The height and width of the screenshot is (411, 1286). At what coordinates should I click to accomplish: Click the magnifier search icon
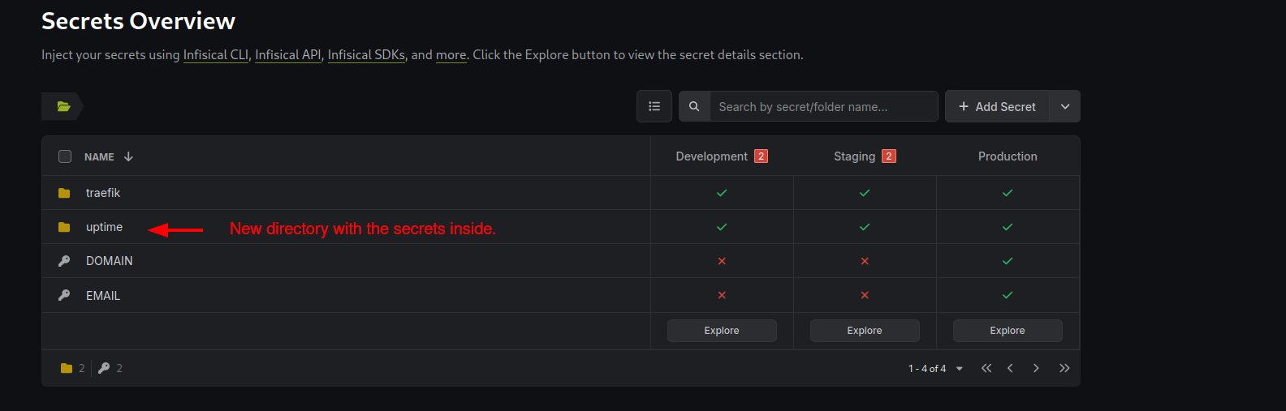tap(694, 106)
